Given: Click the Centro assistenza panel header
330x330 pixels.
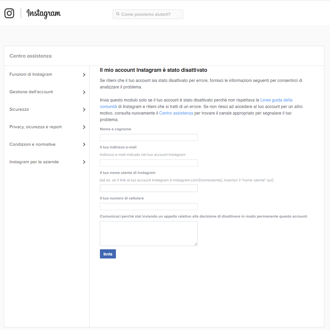Looking at the screenshot, I should click(31, 56).
